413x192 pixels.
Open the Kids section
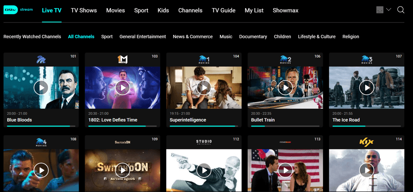point(163,10)
